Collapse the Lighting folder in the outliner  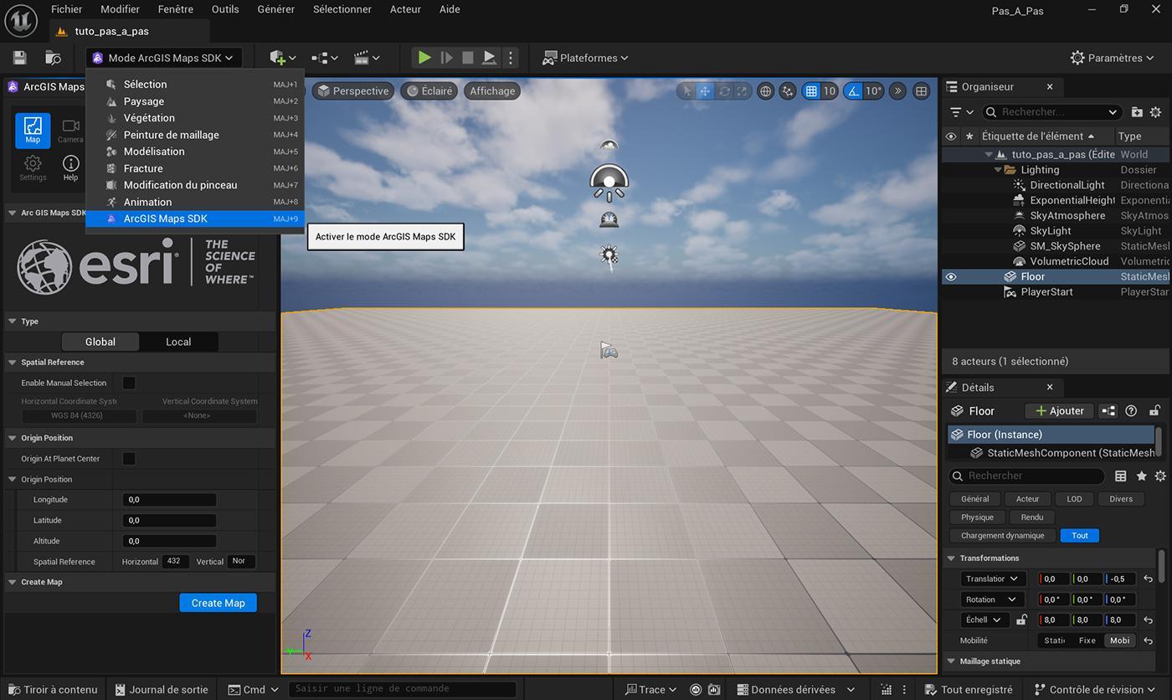tap(998, 170)
